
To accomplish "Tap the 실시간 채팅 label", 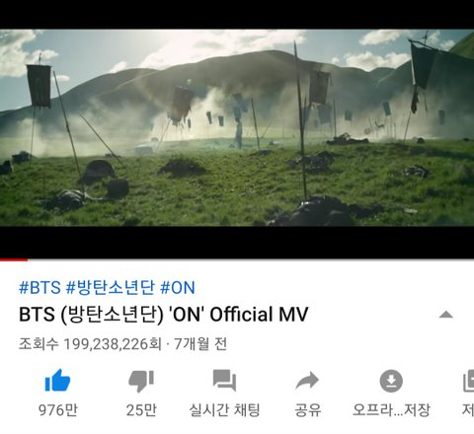I will pos(224,410).
